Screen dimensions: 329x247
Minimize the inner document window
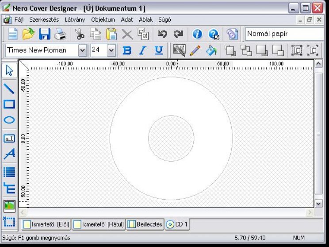pyautogui.click(x=300, y=20)
